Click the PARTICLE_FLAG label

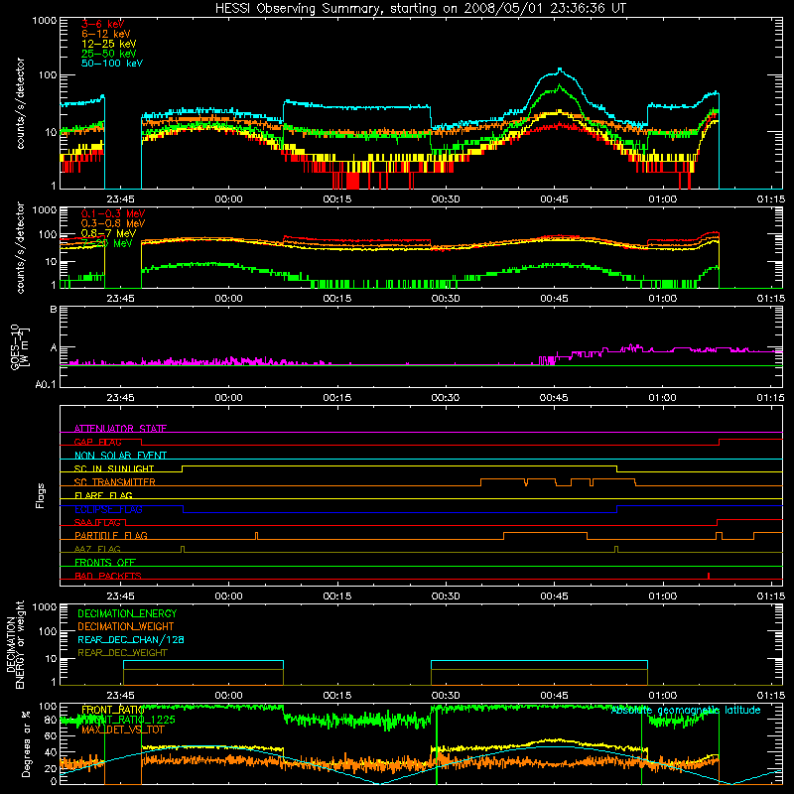pyautogui.click(x=111, y=535)
